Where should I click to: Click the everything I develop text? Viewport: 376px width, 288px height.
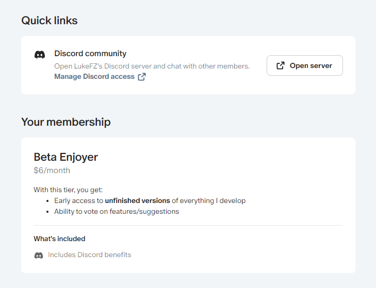217,200
